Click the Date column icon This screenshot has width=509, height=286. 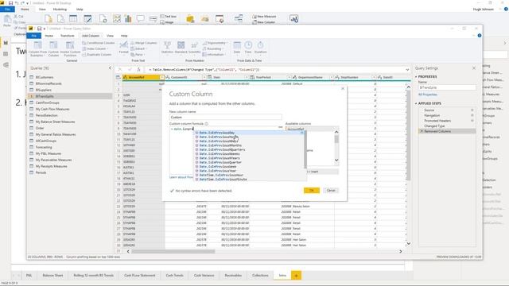point(237,48)
